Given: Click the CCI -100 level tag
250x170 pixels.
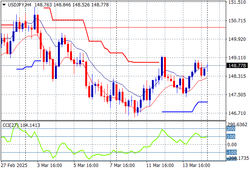Looking at the screenshot, I should pyautogui.click(x=231, y=153).
